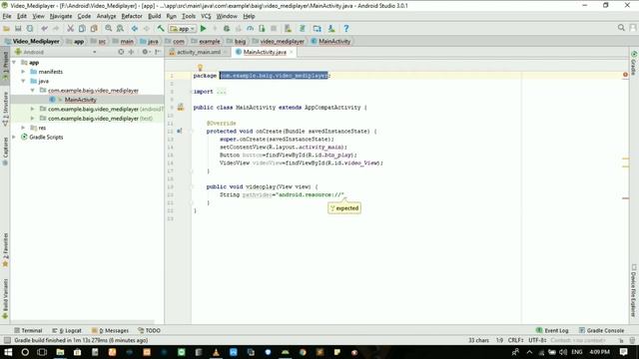Screen dimensions: 639x359
Task: Click the project panel settings gear
Action: 145,52
